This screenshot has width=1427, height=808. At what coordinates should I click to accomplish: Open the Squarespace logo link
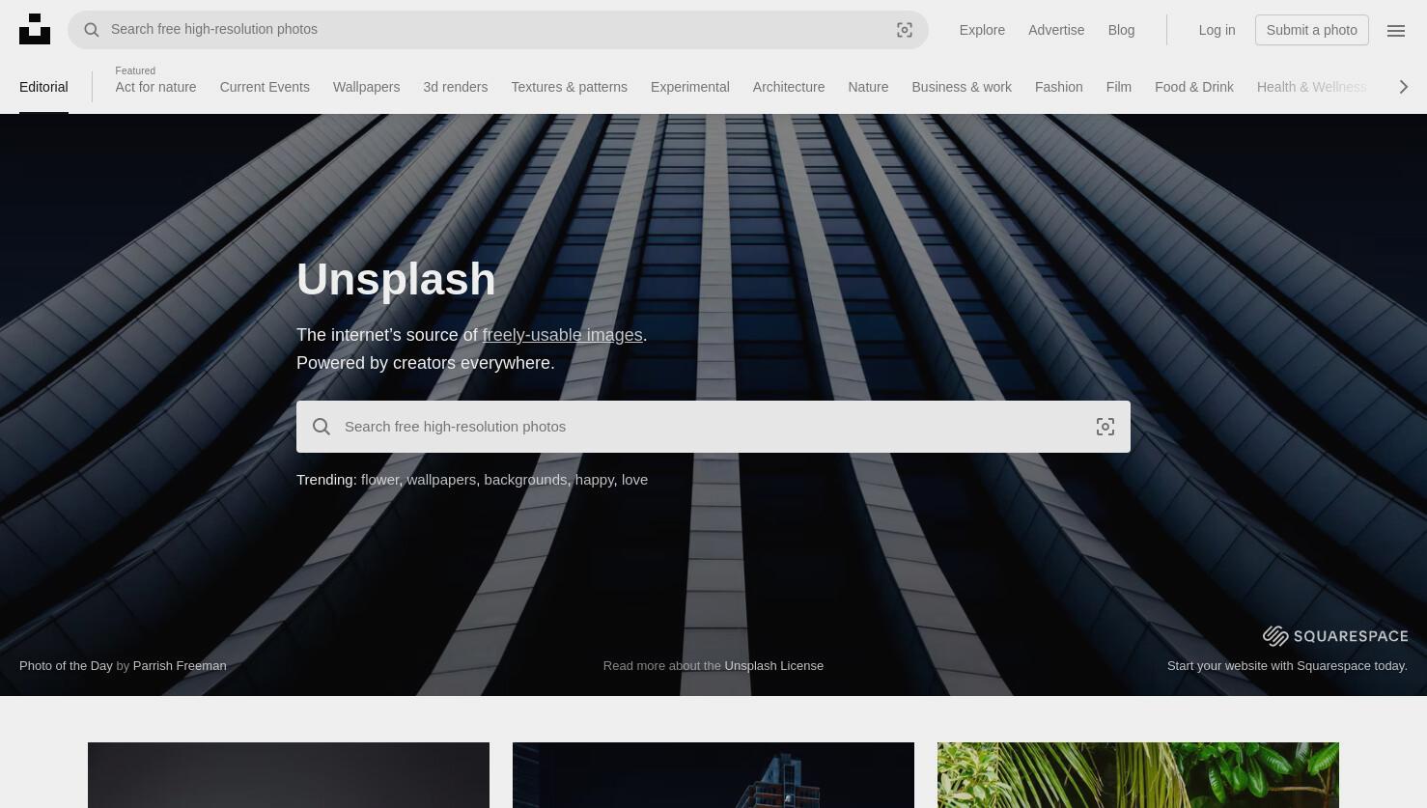click(1335, 635)
